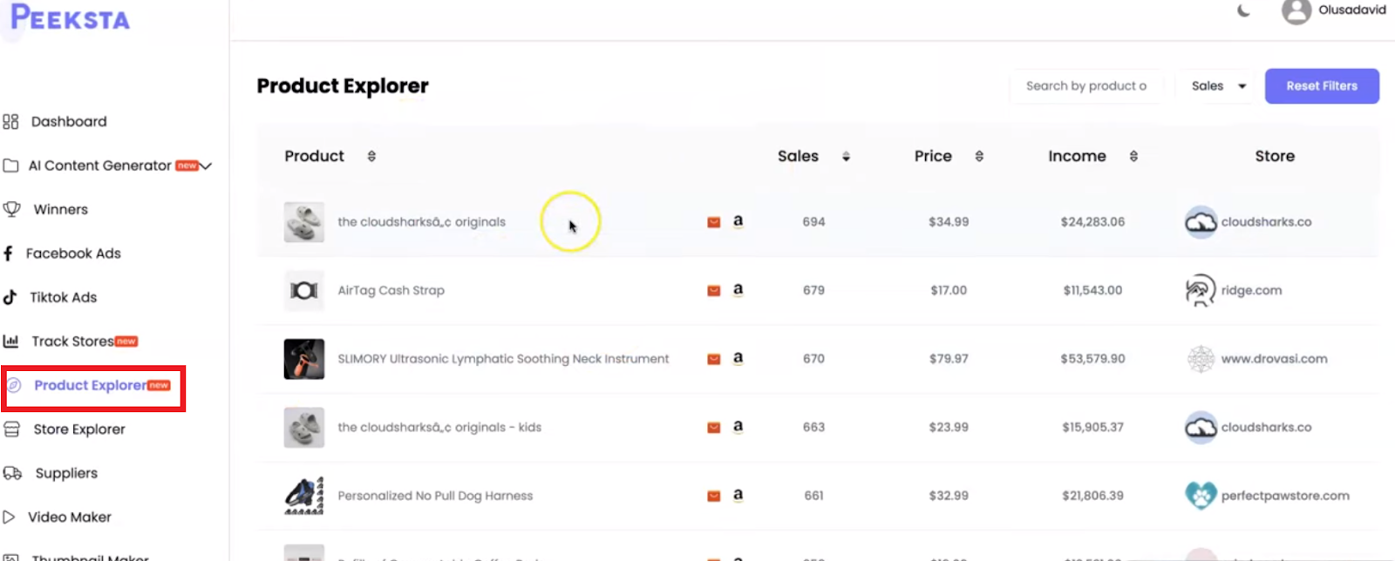Open Track Stores section
The height and width of the screenshot is (561, 1395).
tap(72, 341)
